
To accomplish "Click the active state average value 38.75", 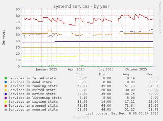I will [x=130, y=94].
